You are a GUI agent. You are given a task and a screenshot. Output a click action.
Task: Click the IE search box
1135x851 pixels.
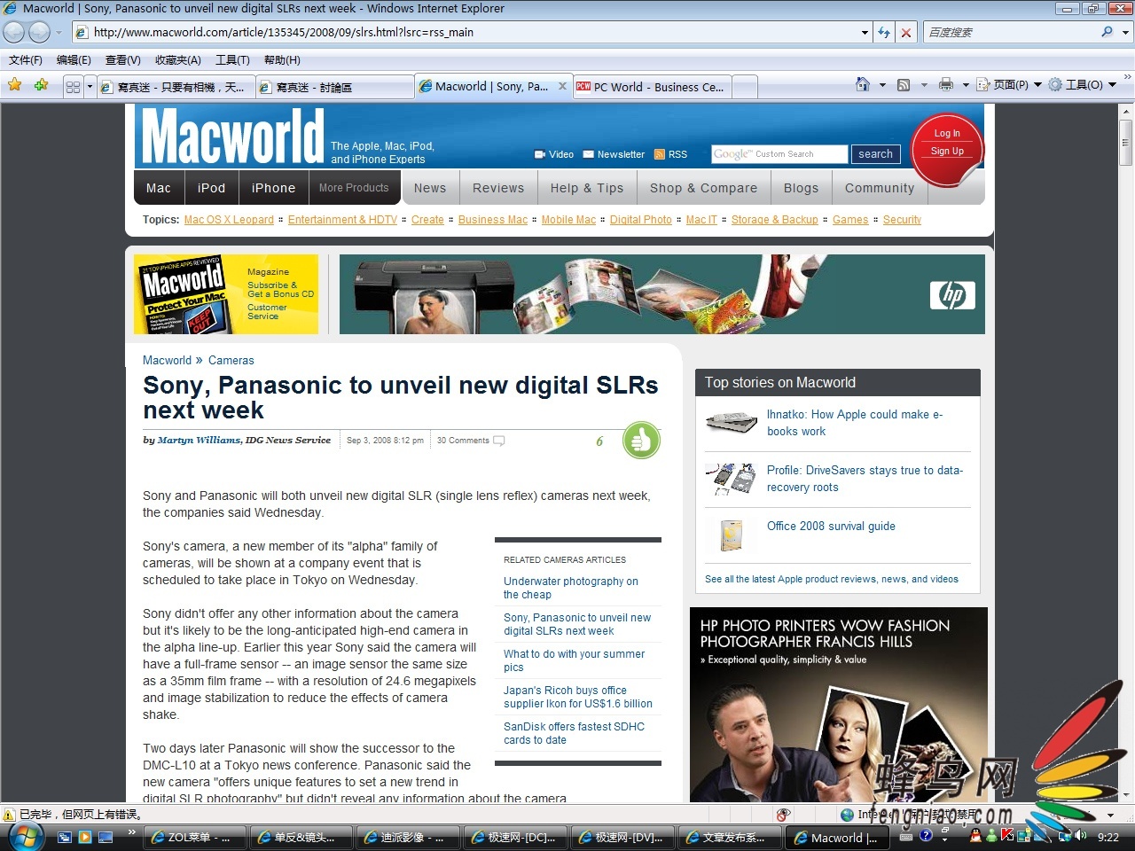pos(1011,32)
